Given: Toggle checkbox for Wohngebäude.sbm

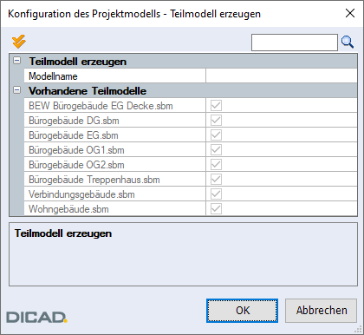Looking at the screenshot, I should pyautogui.click(x=216, y=209).
